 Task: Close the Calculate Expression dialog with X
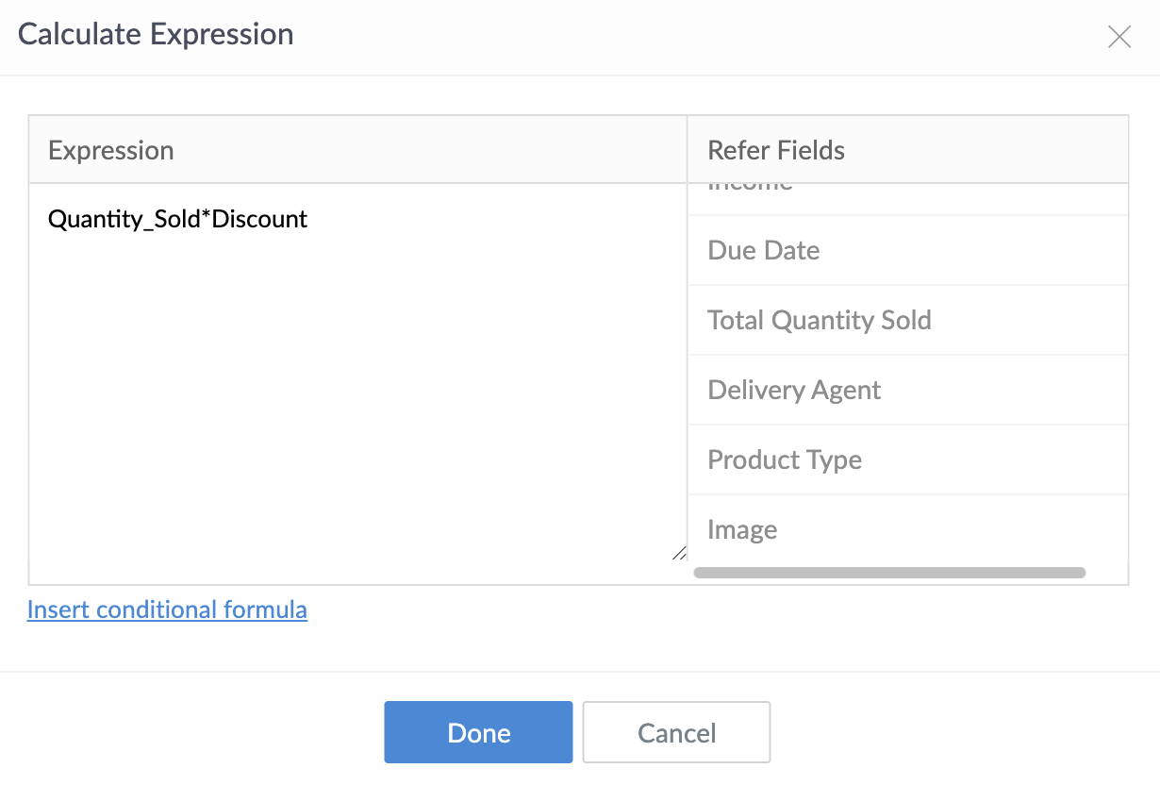click(1119, 37)
